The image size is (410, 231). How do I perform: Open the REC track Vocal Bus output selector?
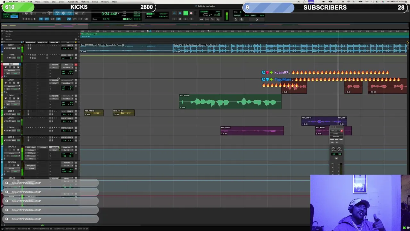[x=67, y=68]
